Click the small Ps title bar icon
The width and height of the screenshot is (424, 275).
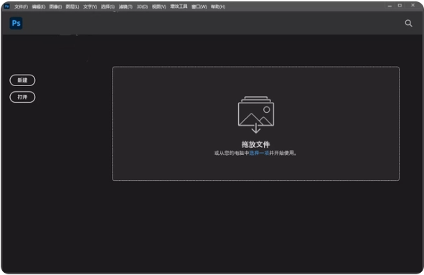coord(6,6)
